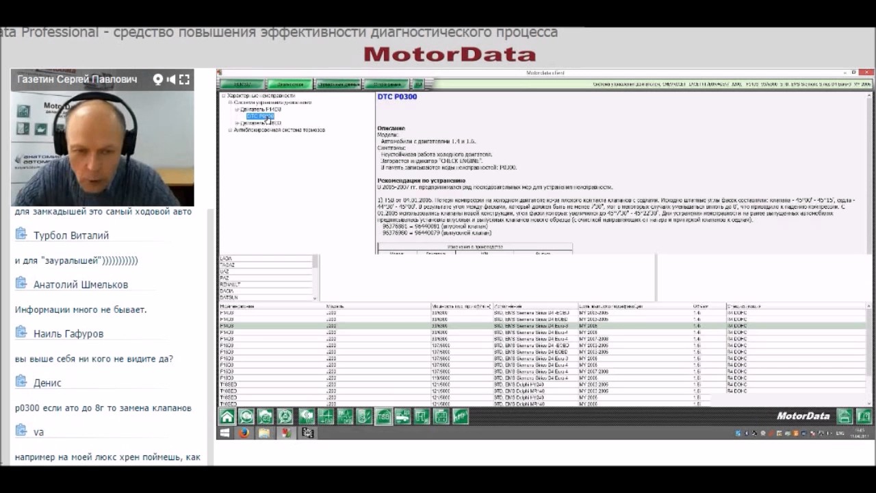Open Анатолий Шмельков chat user
This screenshot has width=876, height=493.
81,285
